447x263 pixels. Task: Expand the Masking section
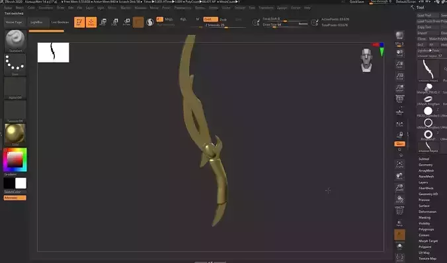[x=425, y=218]
